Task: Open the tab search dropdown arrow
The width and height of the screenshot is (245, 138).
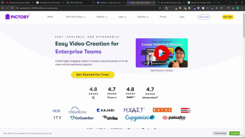Action: [x=3, y=3]
